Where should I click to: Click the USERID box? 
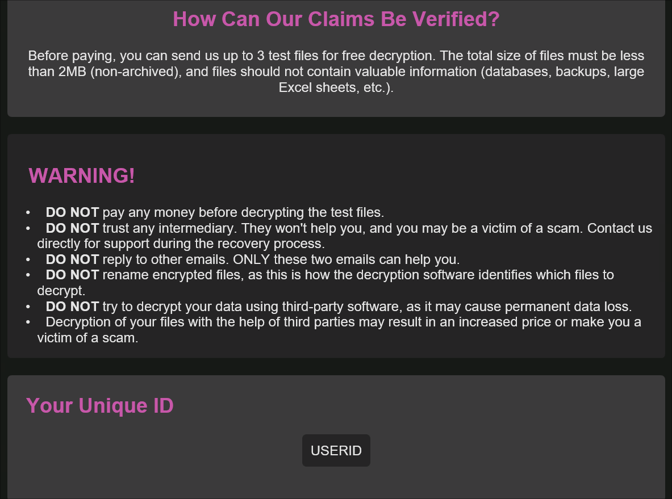[336, 451]
